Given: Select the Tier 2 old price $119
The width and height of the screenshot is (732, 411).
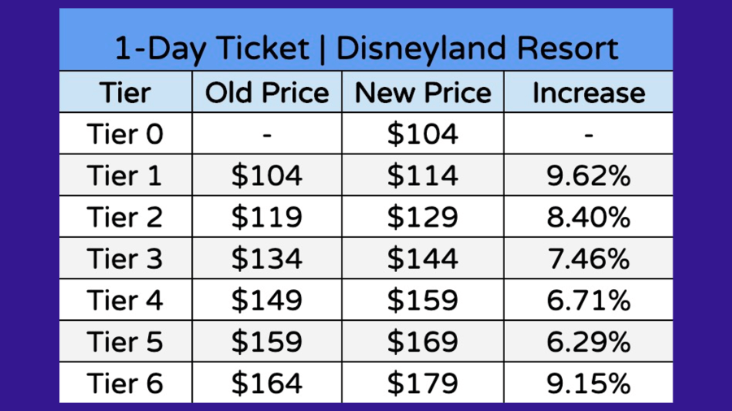Looking at the screenshot, I should (x=267, y=218).
